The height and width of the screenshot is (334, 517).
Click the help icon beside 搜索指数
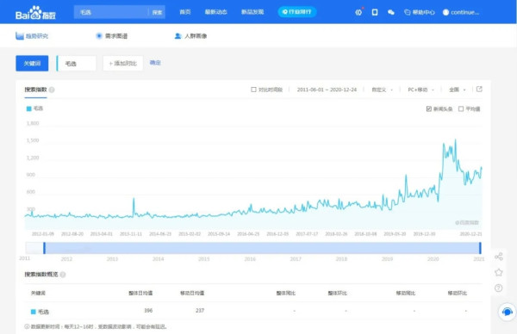[x=52, y=90]
